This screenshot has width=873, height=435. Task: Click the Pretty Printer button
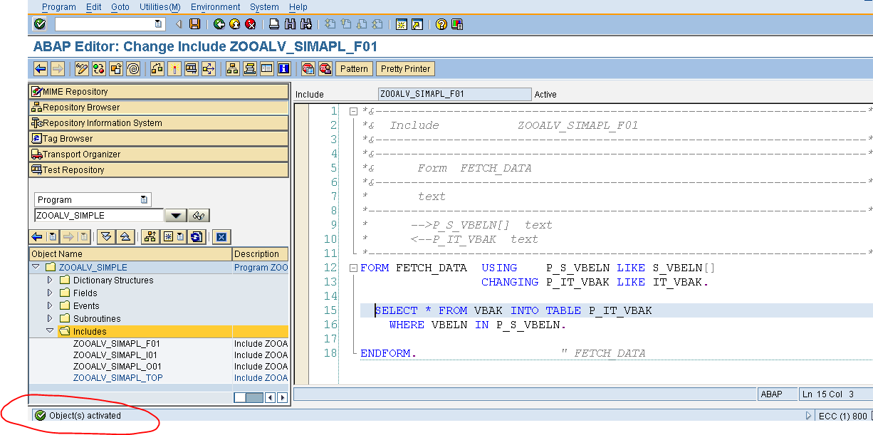click(x=405, y=68)
